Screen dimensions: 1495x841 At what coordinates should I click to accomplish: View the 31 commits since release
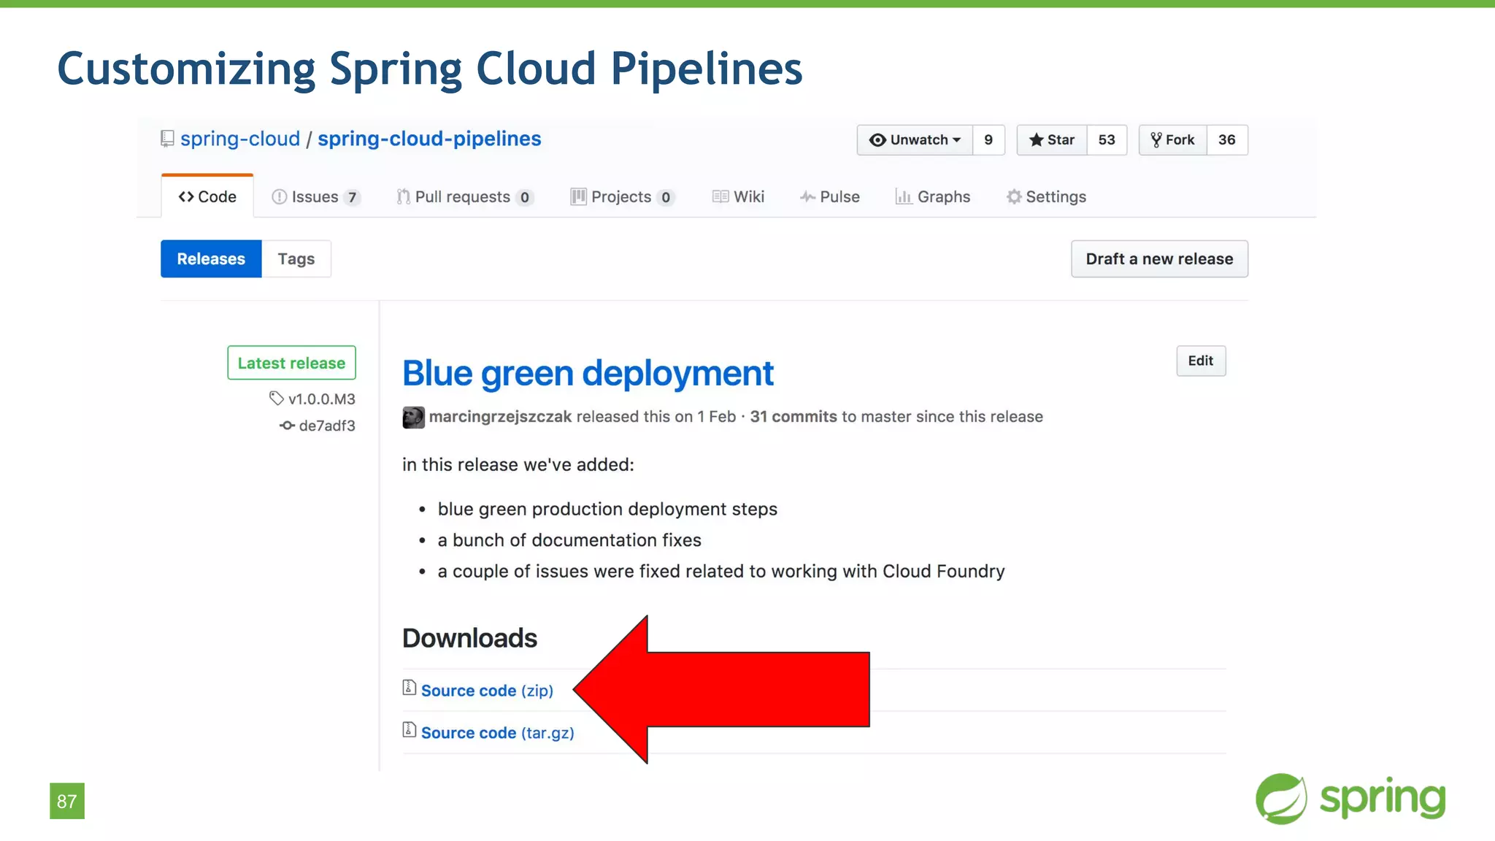click(x=793, y=417)
